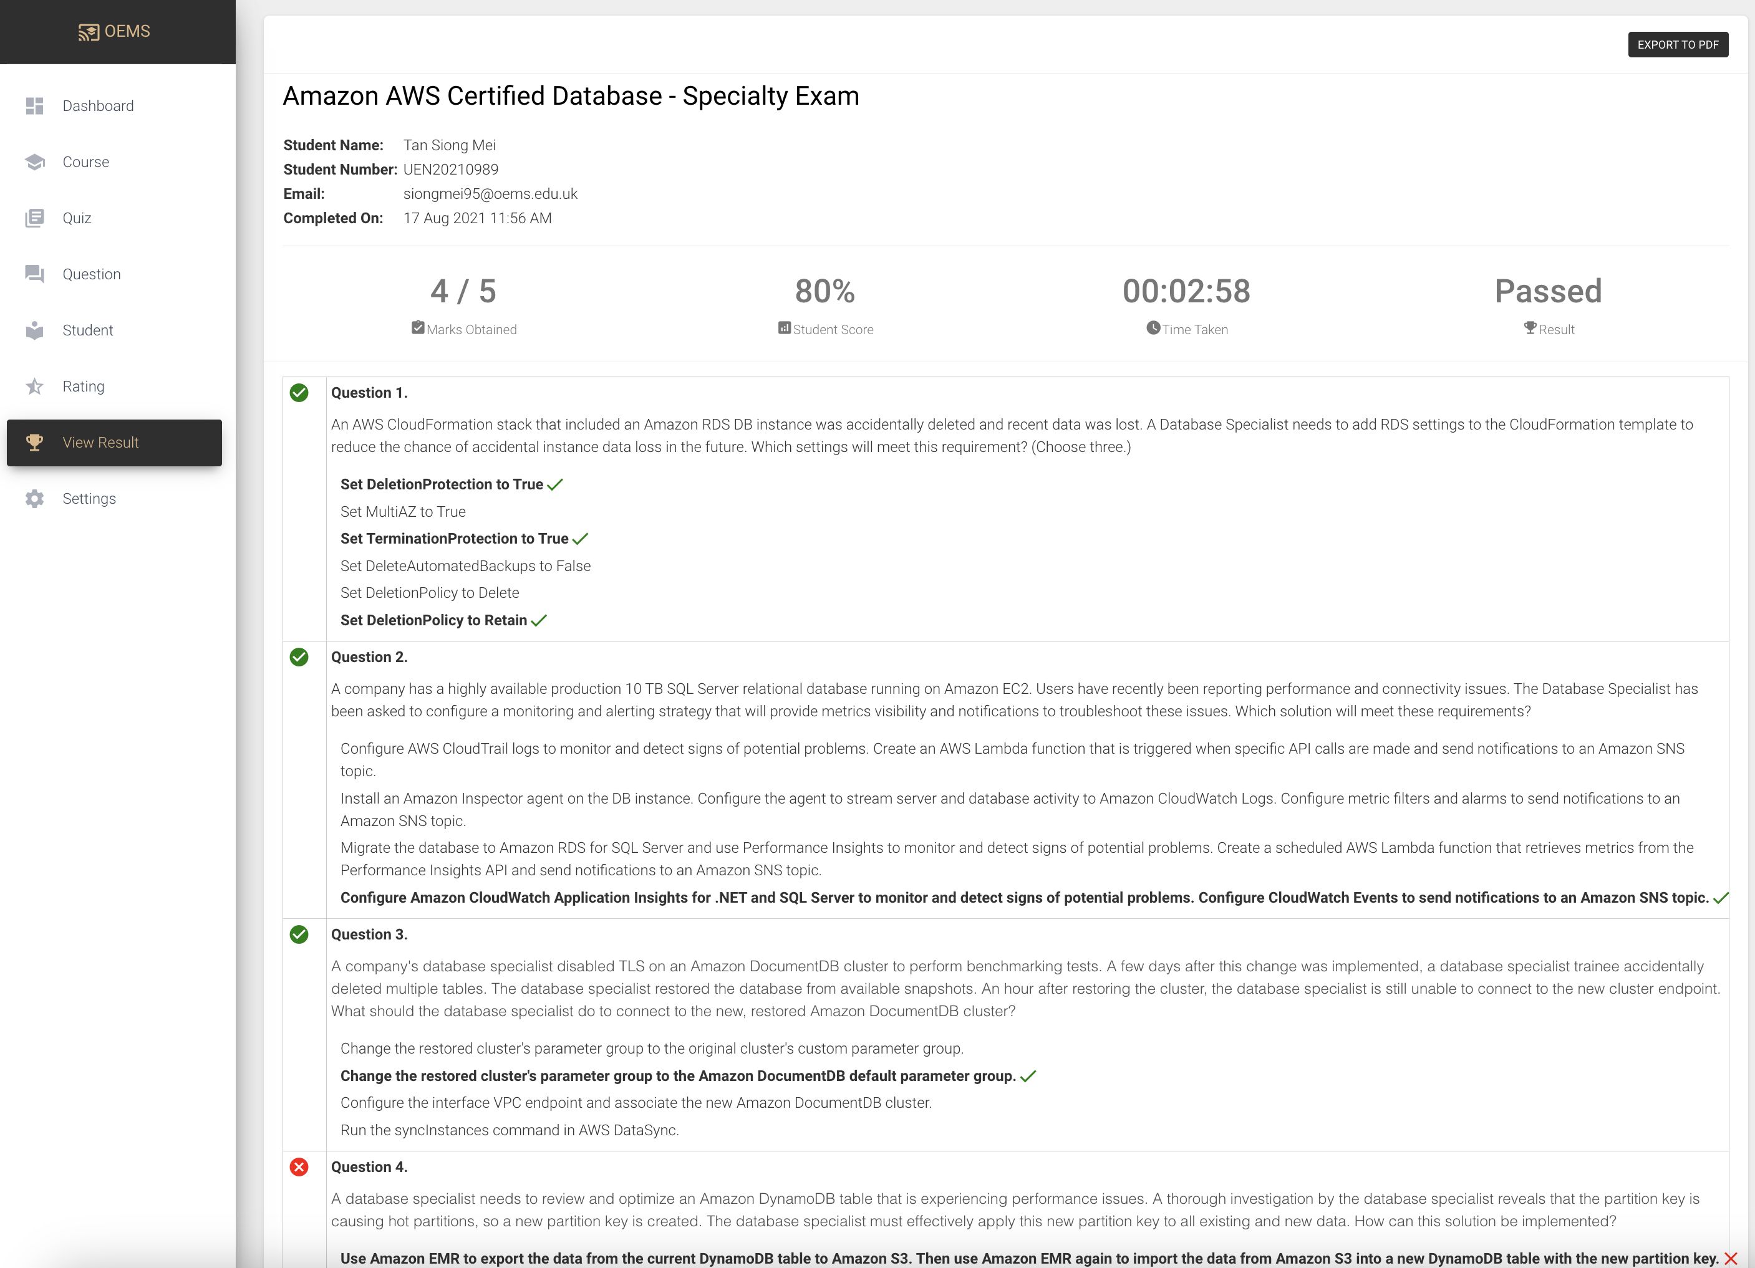Viewport: 1755px width, 1268px height.
Task: Click the View Result trophy icon
Action: [x=35, y=443]
